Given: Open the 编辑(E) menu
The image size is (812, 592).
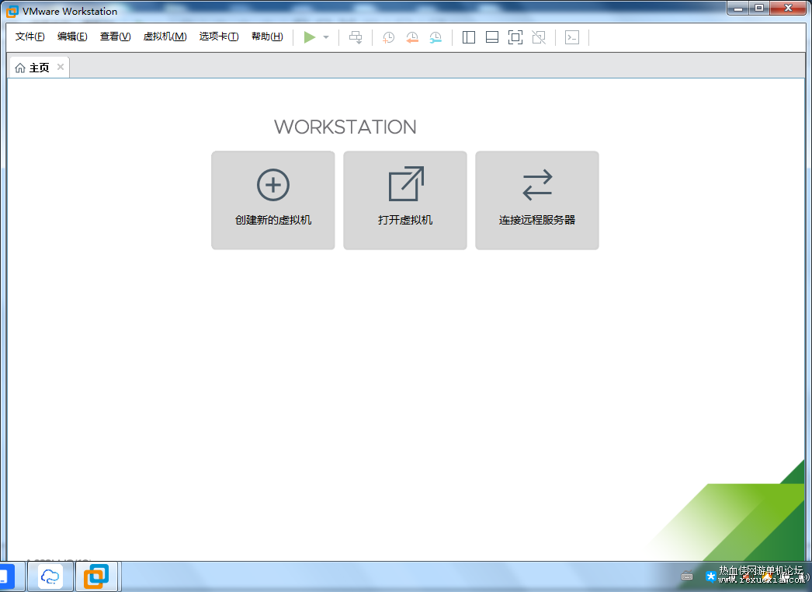Looking at the screenshot, I should [x=72, y=37].
